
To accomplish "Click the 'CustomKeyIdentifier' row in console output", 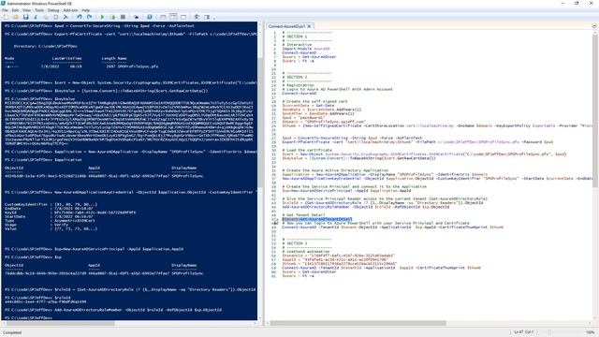I will click(51, 204).
